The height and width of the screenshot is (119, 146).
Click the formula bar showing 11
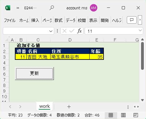click(x=112, y=31)
